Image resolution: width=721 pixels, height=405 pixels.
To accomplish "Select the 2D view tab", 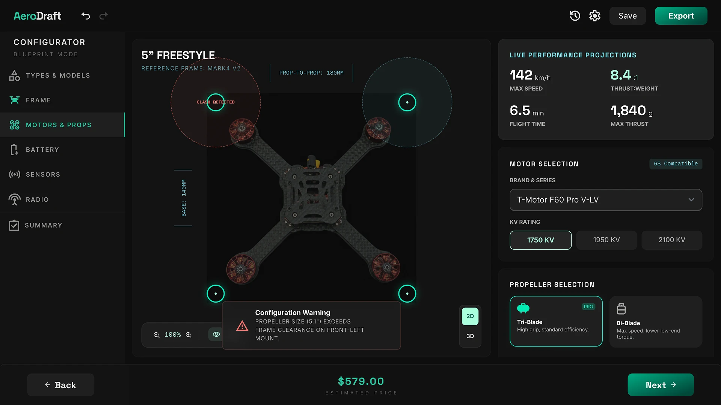I will point(470,316).
